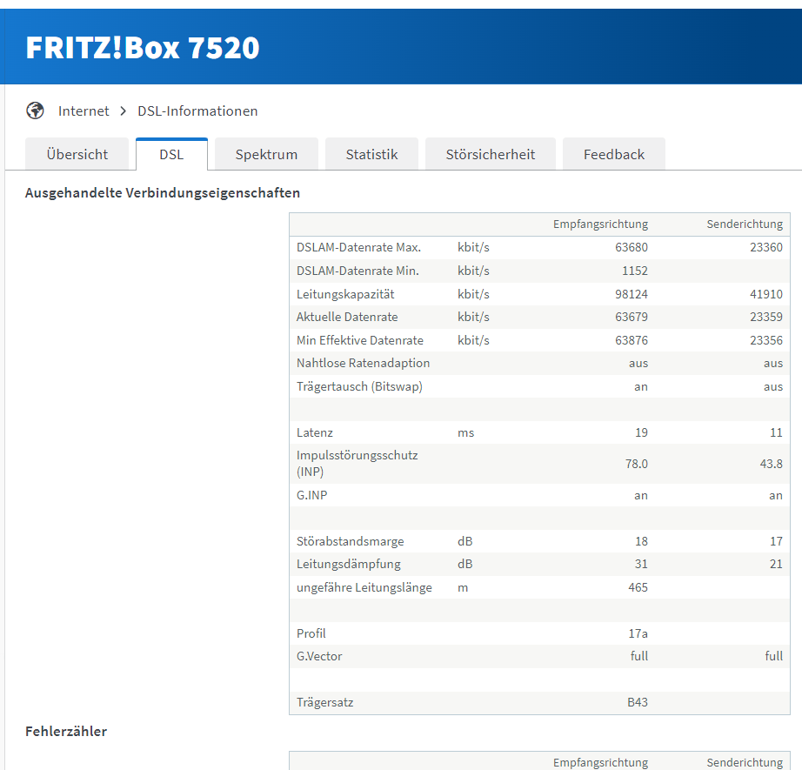The image size is (802, 770).
Task: Click the value 98124
Action: coord(632,294)
